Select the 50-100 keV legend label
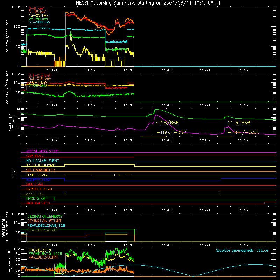Viewport: 280px width, 280px height. pos(40,22)
